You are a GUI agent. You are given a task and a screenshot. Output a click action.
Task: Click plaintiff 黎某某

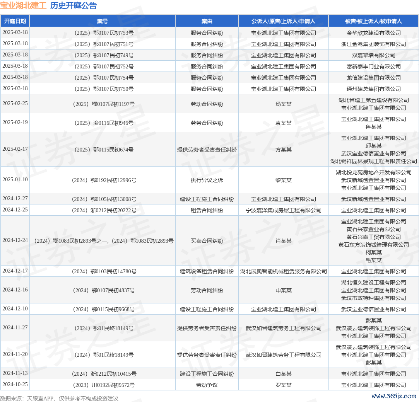click(x=284, y=180)
